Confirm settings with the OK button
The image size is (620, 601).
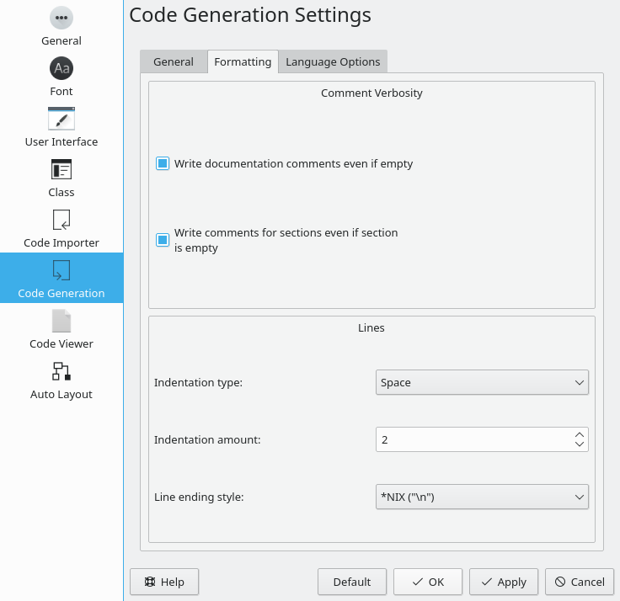pos(428,582)
